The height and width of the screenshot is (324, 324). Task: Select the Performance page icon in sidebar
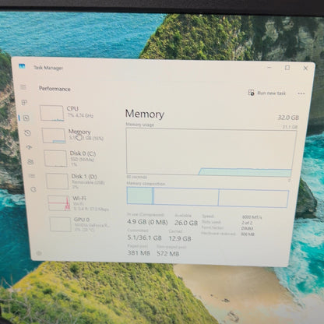point(26,118)
